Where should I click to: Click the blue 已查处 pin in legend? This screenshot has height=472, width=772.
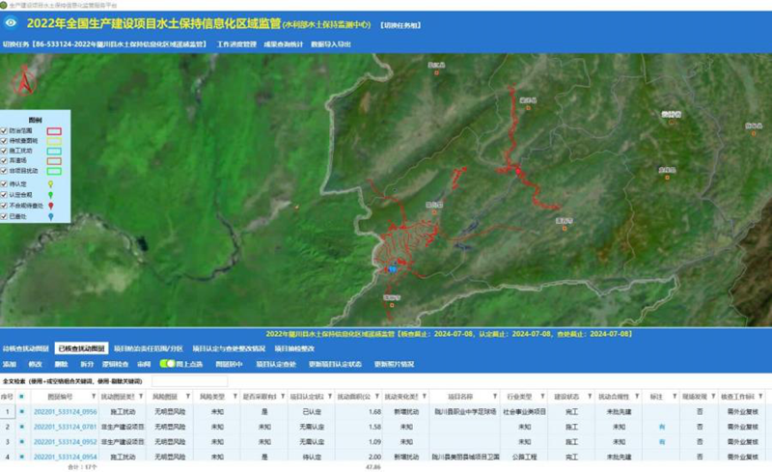click(x=48, y=217)
